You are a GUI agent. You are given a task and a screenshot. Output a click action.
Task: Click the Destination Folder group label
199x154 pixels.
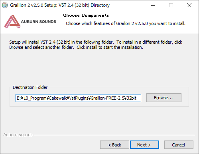(30, 87)
